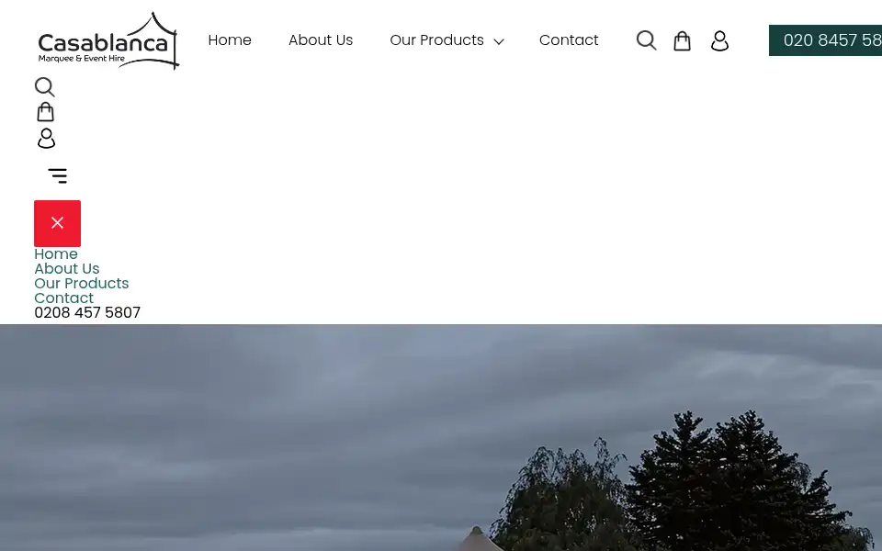Click the marquee hero banner image
The image size is (882, 551).
(441, 437)
